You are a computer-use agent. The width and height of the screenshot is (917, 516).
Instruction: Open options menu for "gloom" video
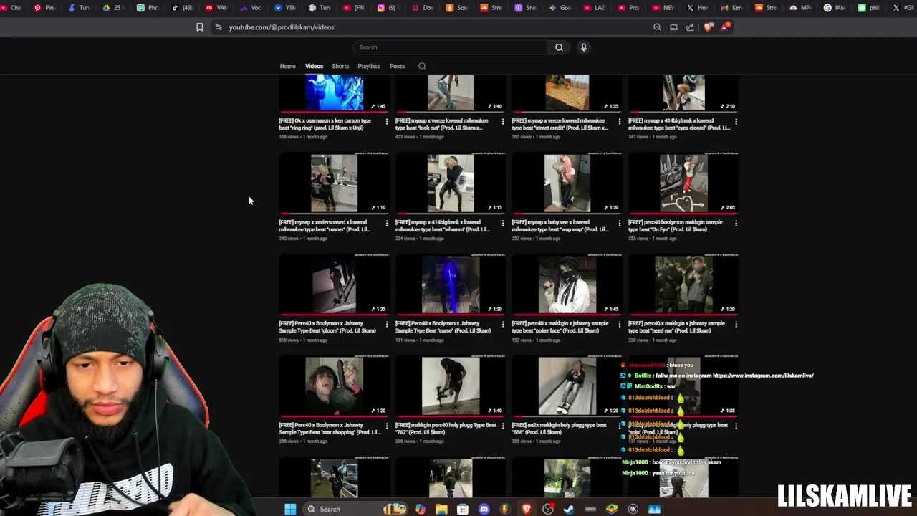click(x=387, y=324)
